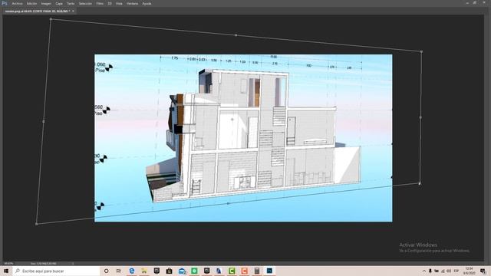491x276 pixels.
Task: Grab the right-middle transform handle
Action: pos(420,117)
